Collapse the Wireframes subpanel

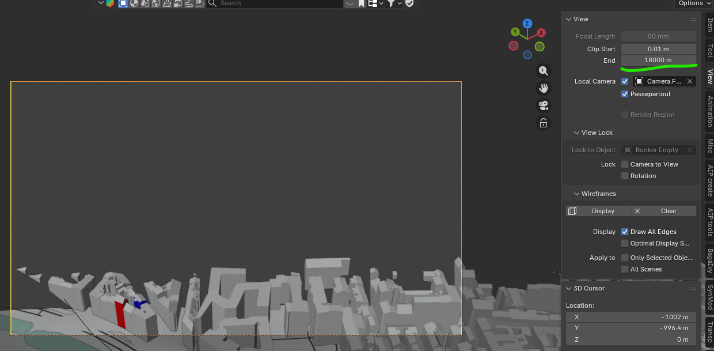pos(576,194)
